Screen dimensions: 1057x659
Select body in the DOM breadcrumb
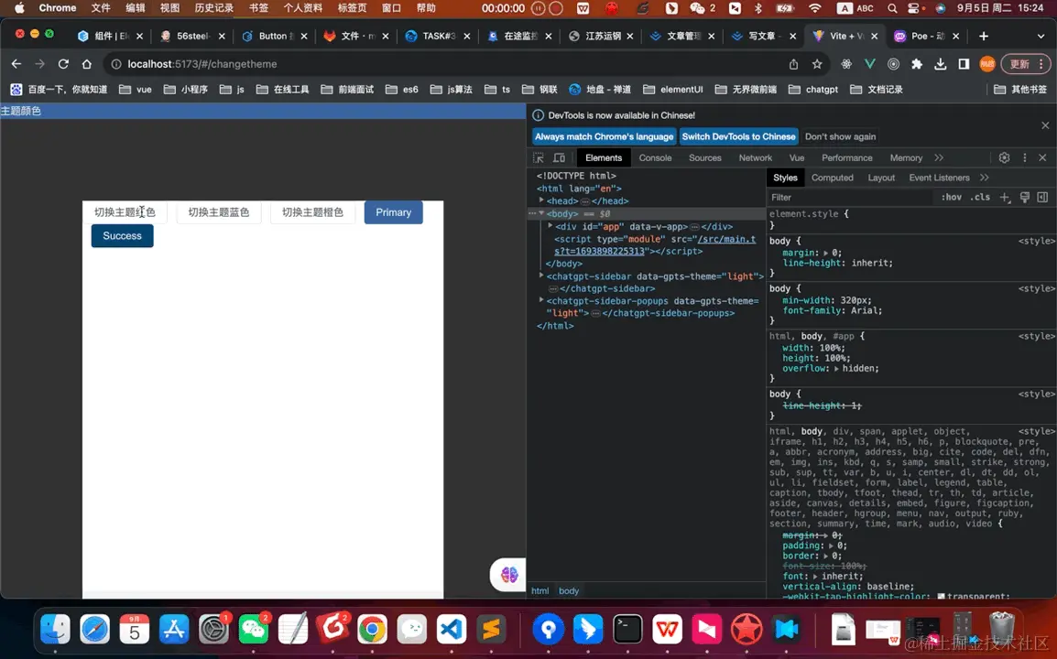(568, 591)
